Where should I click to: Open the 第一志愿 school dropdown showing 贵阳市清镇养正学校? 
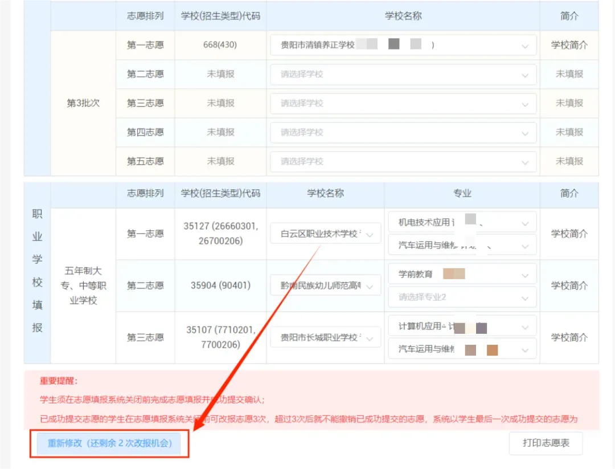click(x=403, y=45)
